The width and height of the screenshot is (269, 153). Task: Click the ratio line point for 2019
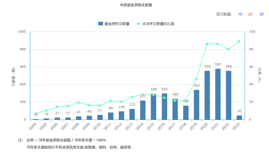[x=196, y=79]
